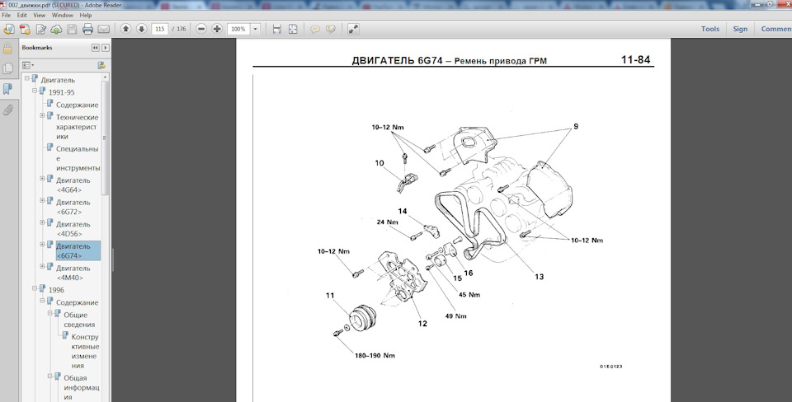This screenshot has width=792, height=402.
Task: Open the Page Thumbnails panel icon
Action: pos(7,68)
